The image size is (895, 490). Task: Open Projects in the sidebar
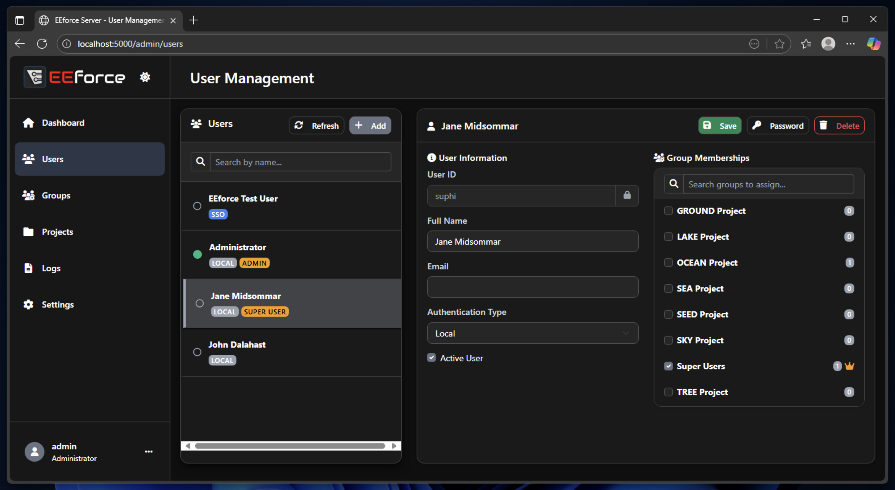click(x=89, y=232)
